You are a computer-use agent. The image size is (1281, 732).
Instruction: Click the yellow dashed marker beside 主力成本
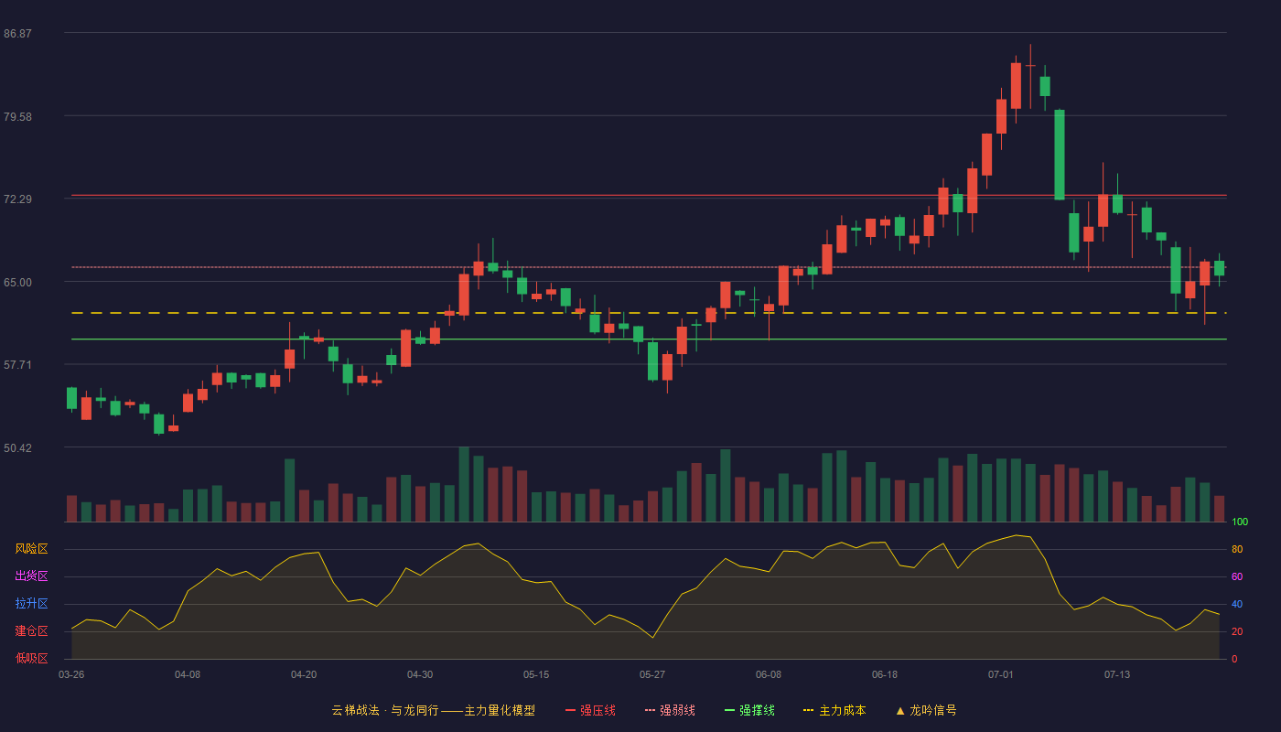click(808, 710)
